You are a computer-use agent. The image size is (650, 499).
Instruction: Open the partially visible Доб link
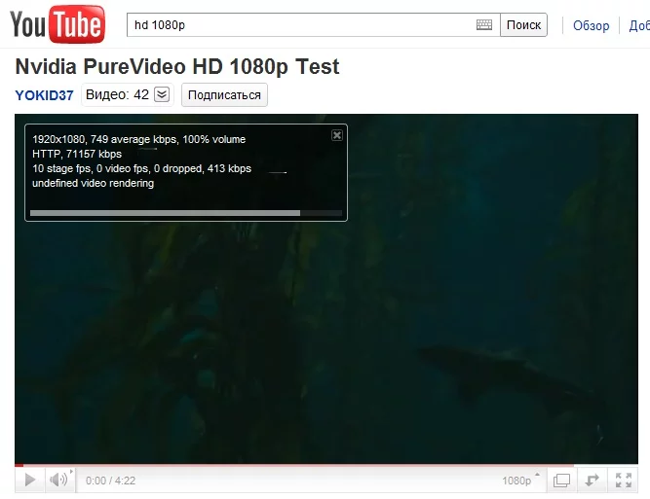(639, 25)
